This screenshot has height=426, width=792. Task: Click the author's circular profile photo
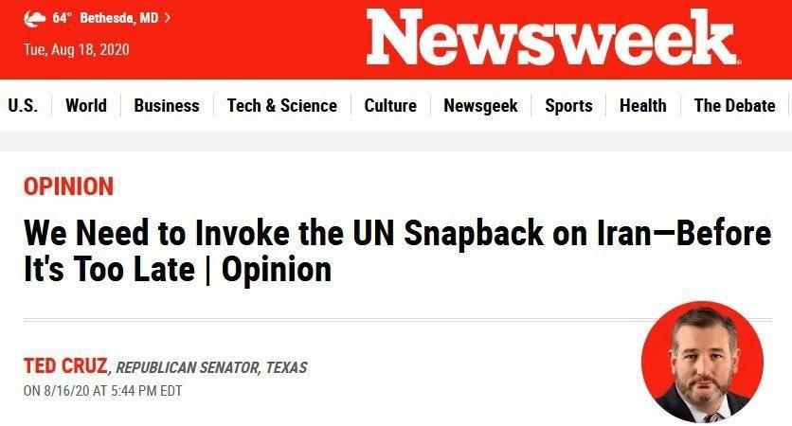(x=702, y=363)
